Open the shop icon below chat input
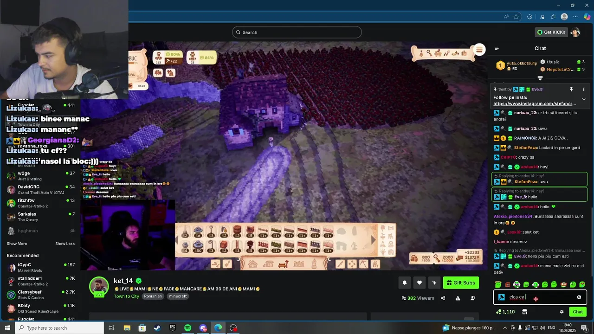 pos(525,312)
